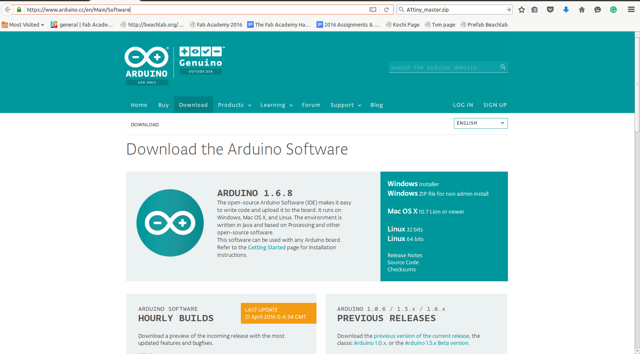
Task: Go to the browser home icon
Action: coord(582,10)
